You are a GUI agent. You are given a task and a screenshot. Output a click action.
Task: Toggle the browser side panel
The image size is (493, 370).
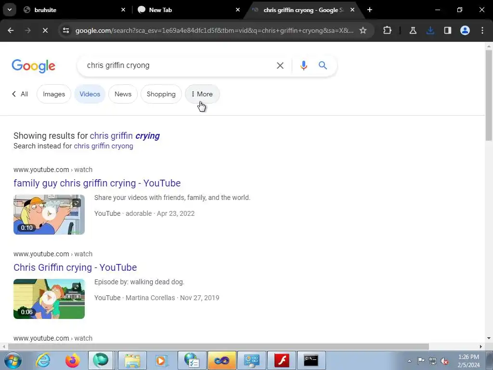pyautogui.click(x=447, y=30)
